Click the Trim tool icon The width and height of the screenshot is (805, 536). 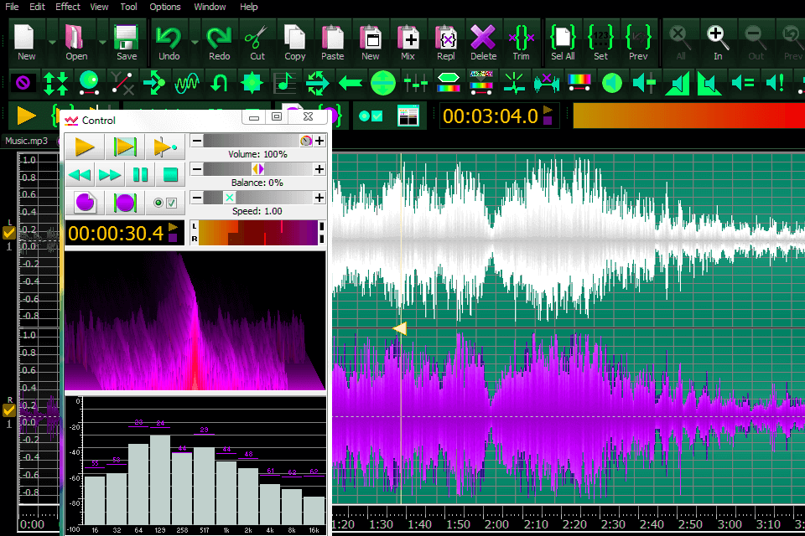521,39
